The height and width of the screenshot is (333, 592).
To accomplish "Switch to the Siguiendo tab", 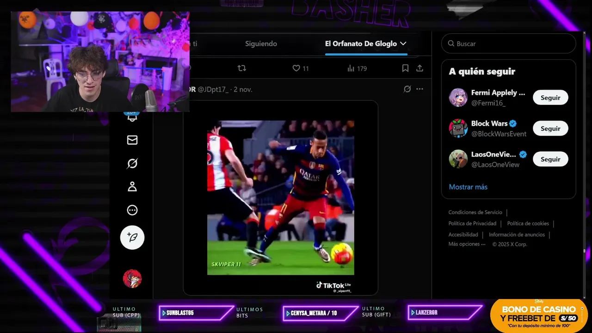I will point(261,43).
